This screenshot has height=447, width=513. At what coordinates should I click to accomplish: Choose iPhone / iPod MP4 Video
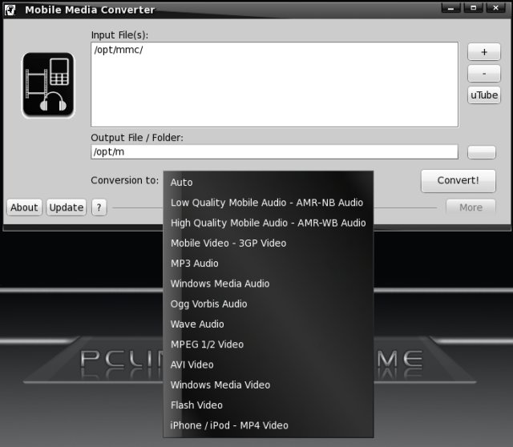tap(268, 425)
